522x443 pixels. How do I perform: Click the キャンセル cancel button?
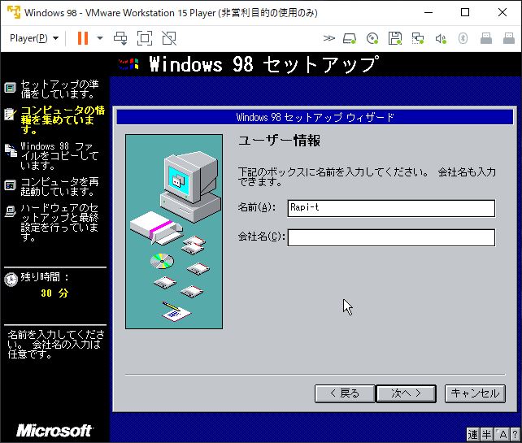pyautogui.click(x=475, y=393)
